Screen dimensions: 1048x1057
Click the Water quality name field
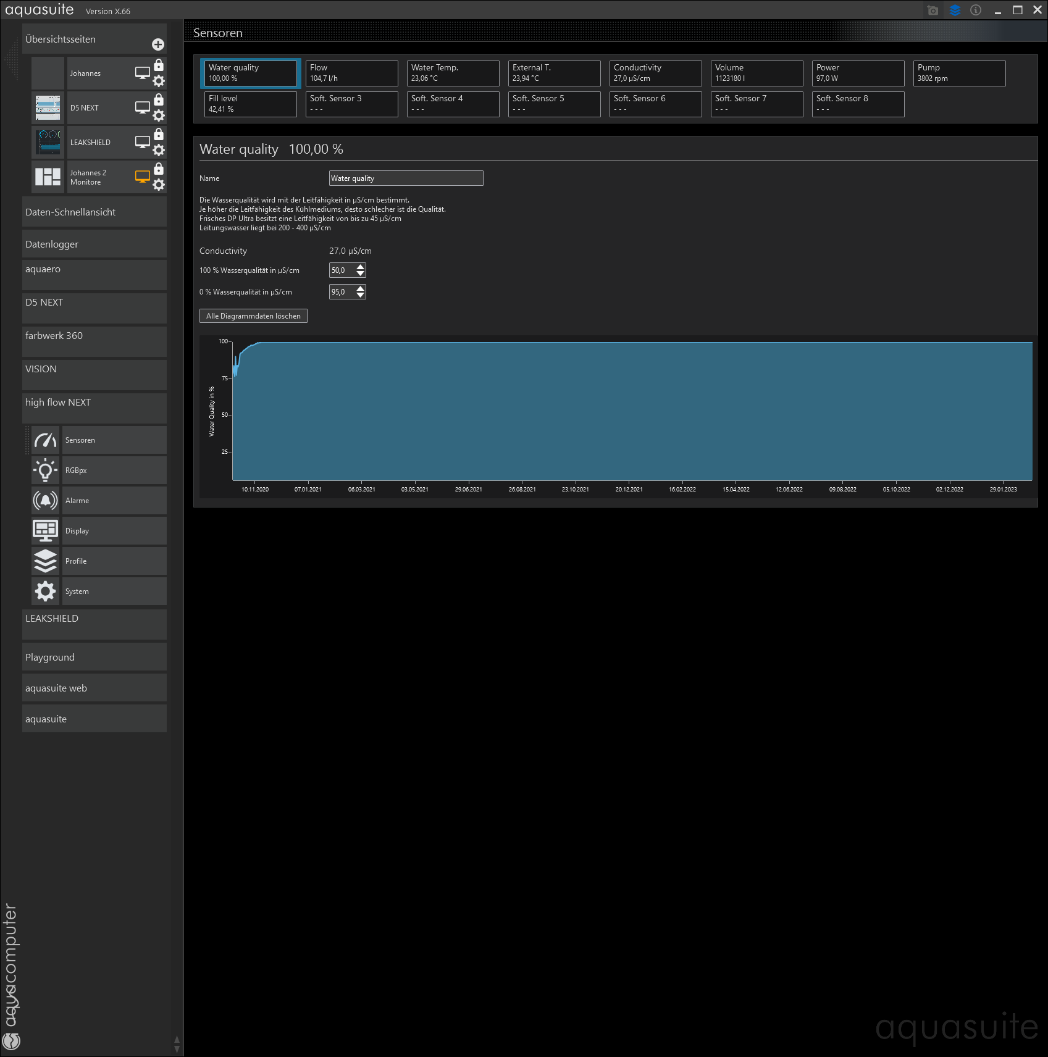click(x=406, y=178)
